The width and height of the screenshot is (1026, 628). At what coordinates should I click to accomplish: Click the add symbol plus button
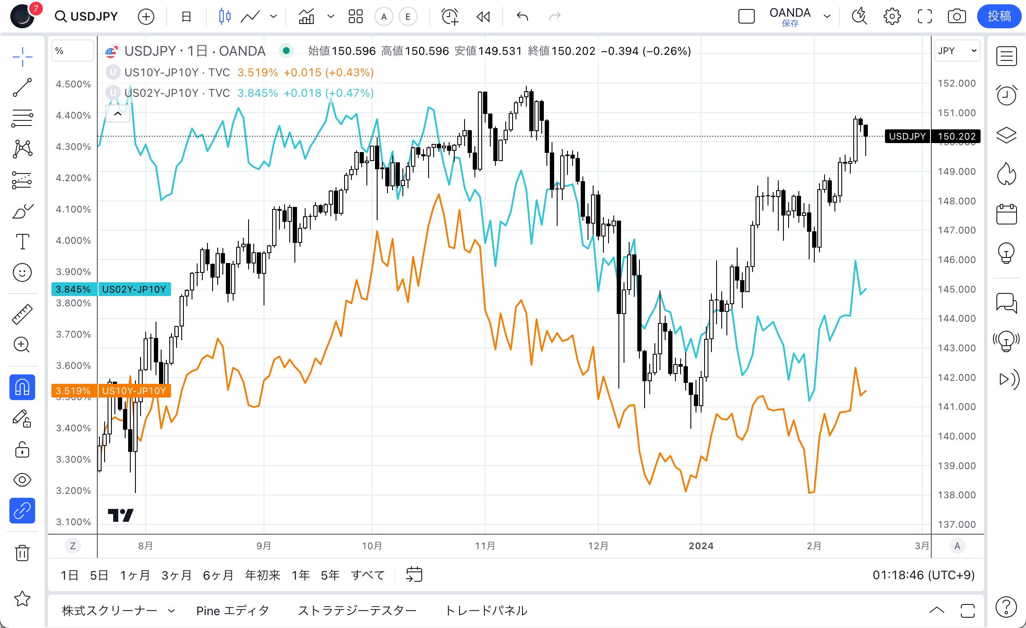146,17
